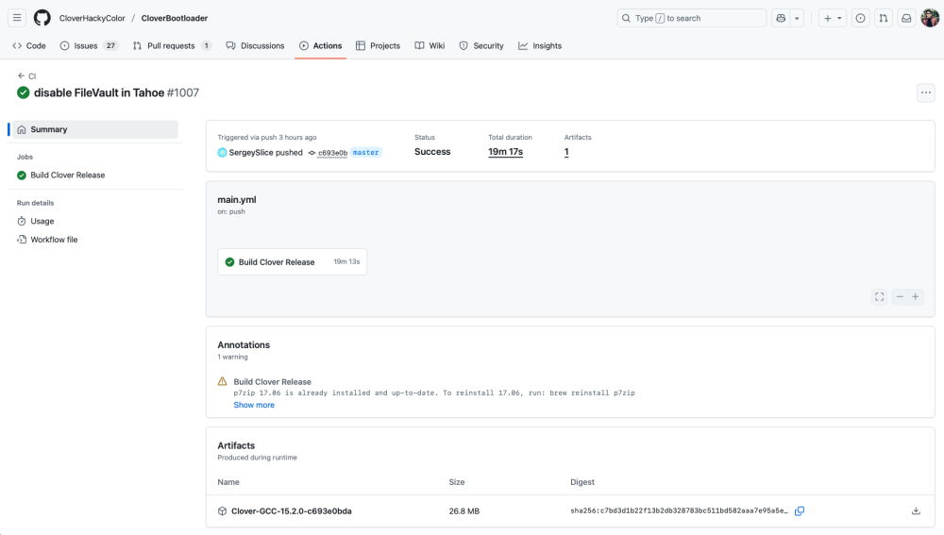Switch to the Insights tab

(540, 45)
